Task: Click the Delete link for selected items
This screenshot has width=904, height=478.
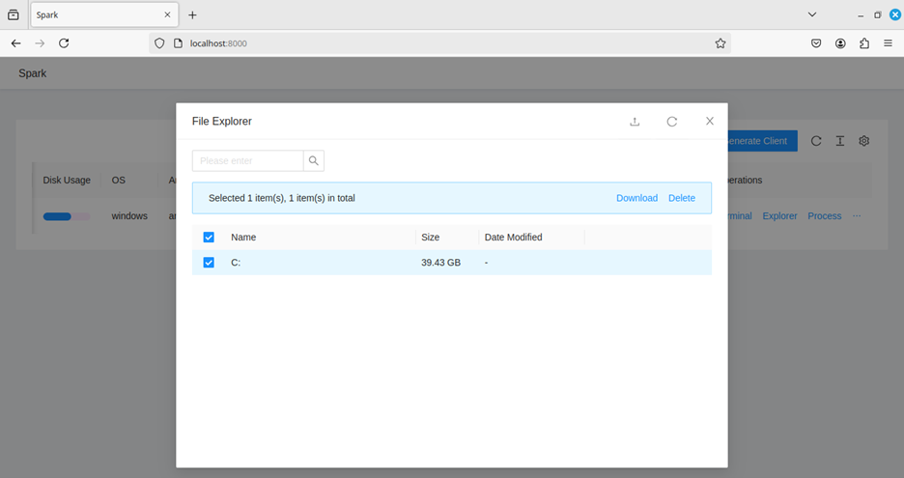Action: [682, 198]
